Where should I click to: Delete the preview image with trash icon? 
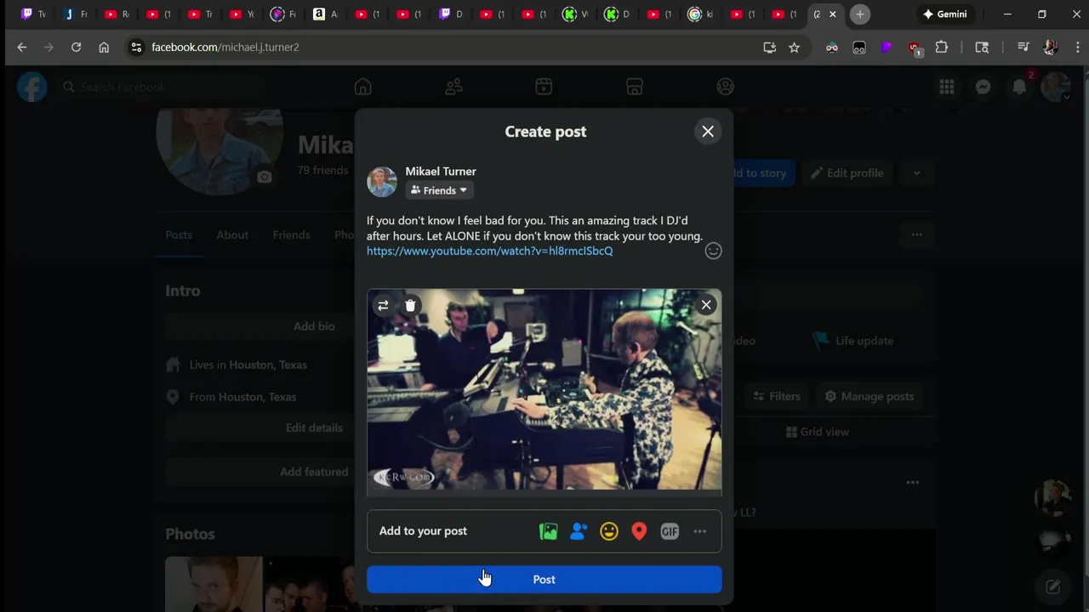tap(410, 305)
